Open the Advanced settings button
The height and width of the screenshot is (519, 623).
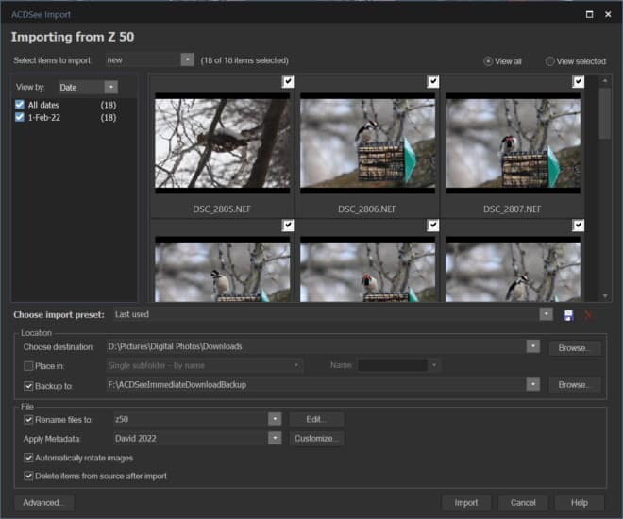(x=43, y=503)
